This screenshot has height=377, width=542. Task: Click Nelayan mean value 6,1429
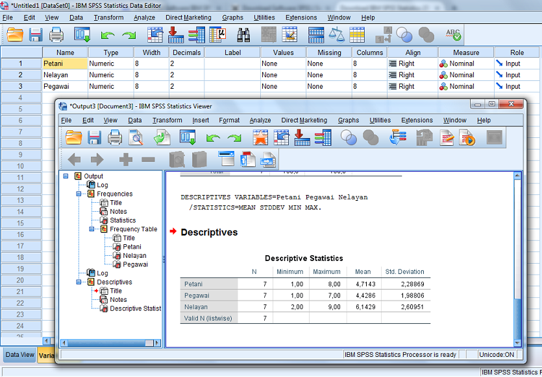pos(365,306)
